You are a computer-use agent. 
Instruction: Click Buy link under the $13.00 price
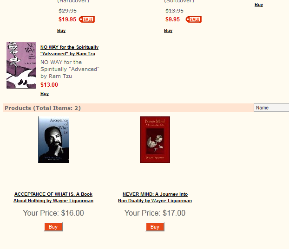tap(45, 94)
